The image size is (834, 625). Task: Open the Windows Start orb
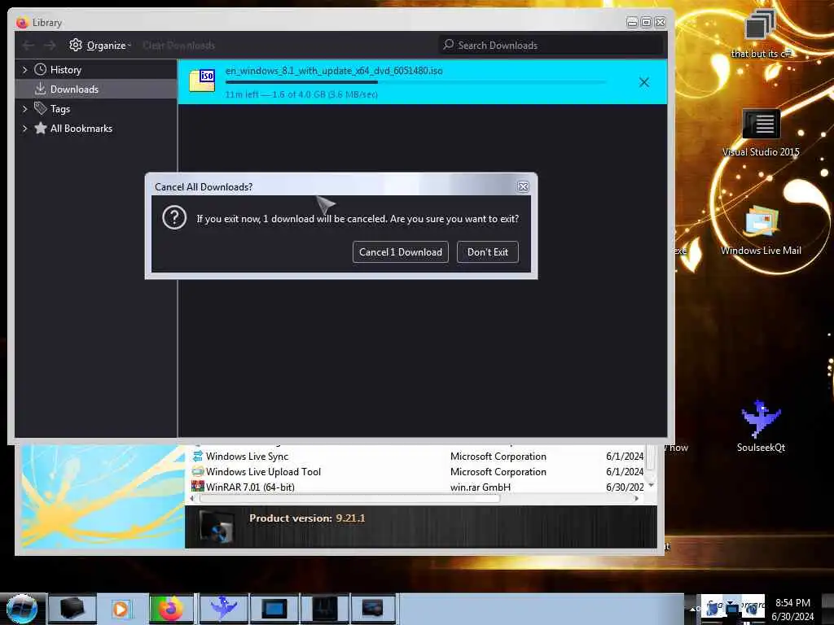[21, 609]
